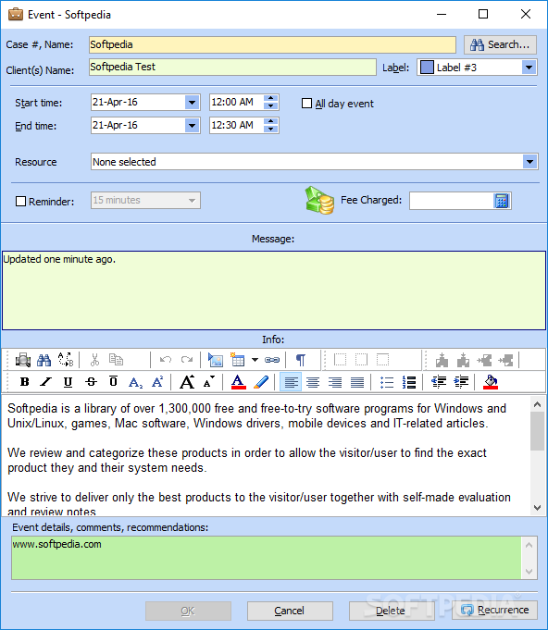Open calculator icon in Fee Charged field
548x630 pixels.
tap(501, 201)
